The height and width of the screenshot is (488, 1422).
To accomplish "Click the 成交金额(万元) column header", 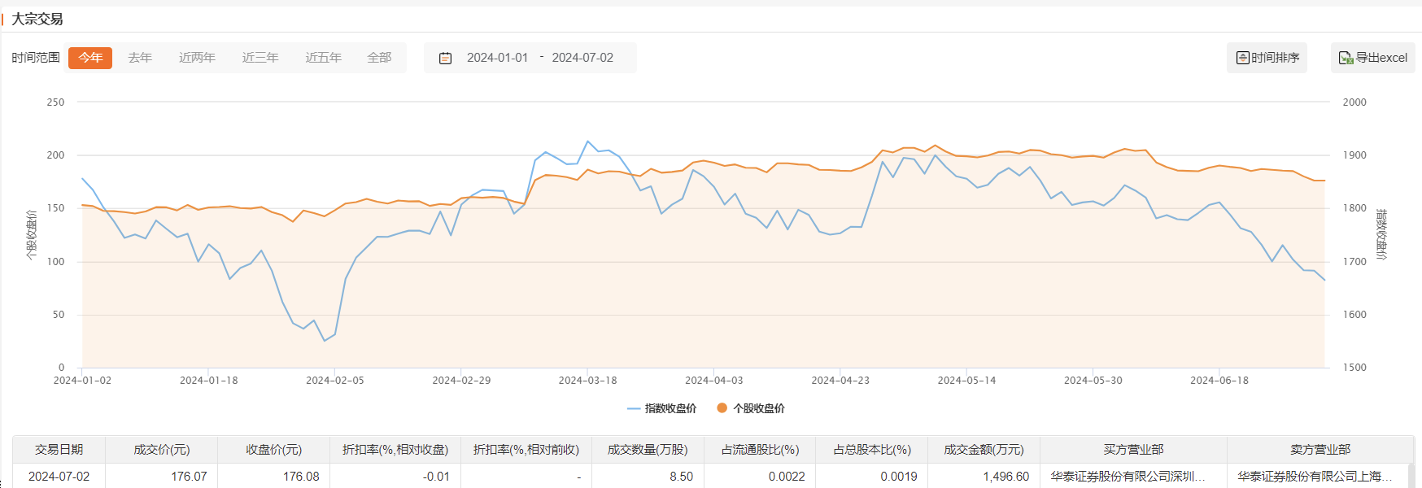I will click(984, 450).
